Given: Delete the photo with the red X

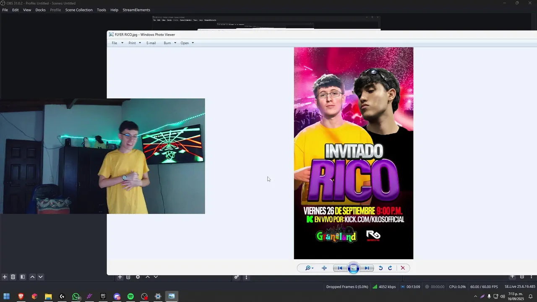Looking at the screenshot, I should click(403, 268).
